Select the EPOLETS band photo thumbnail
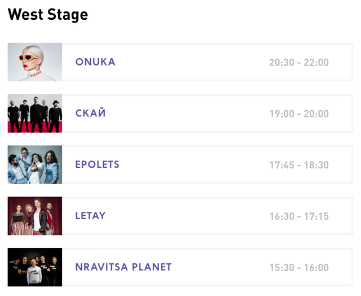361x296 pixels. pos(35,165)
